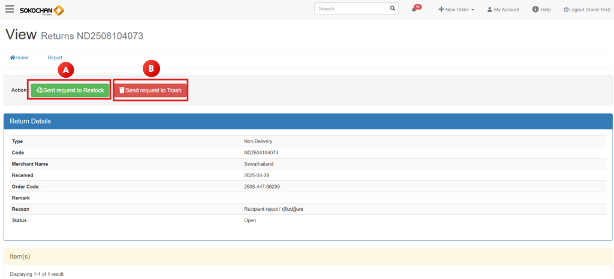Viewport: 614px width, 279px height.
Task: Click the Sokochan logo
Action: [42, 10]
